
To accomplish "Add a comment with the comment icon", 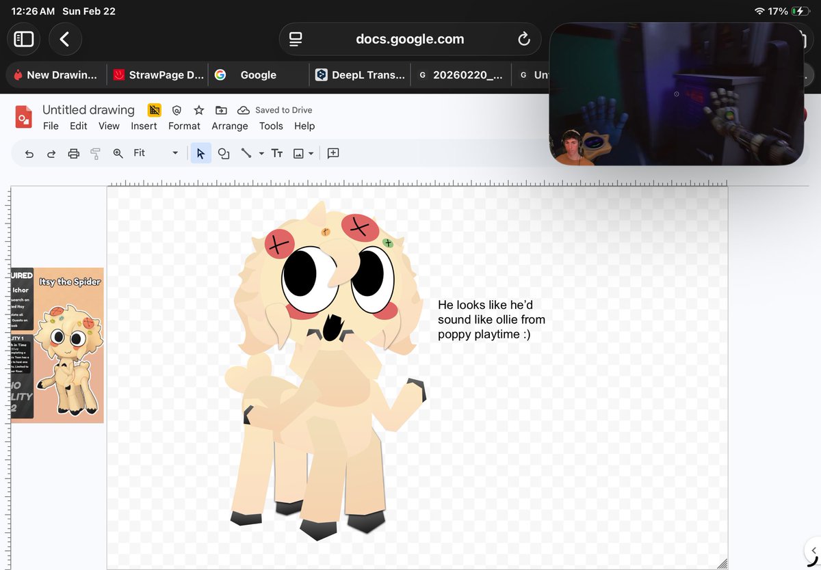I will [x=333, y=153].
